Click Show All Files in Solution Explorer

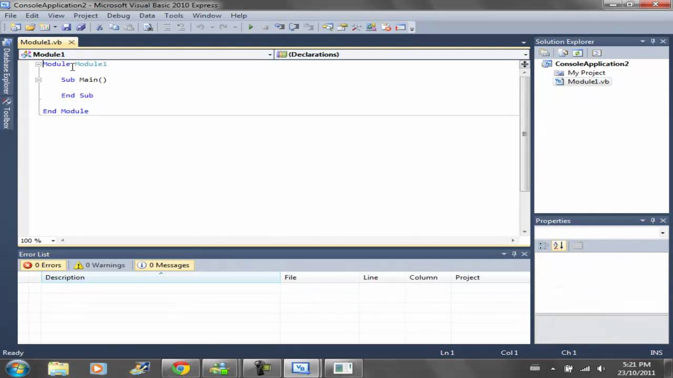click(563, 52)
